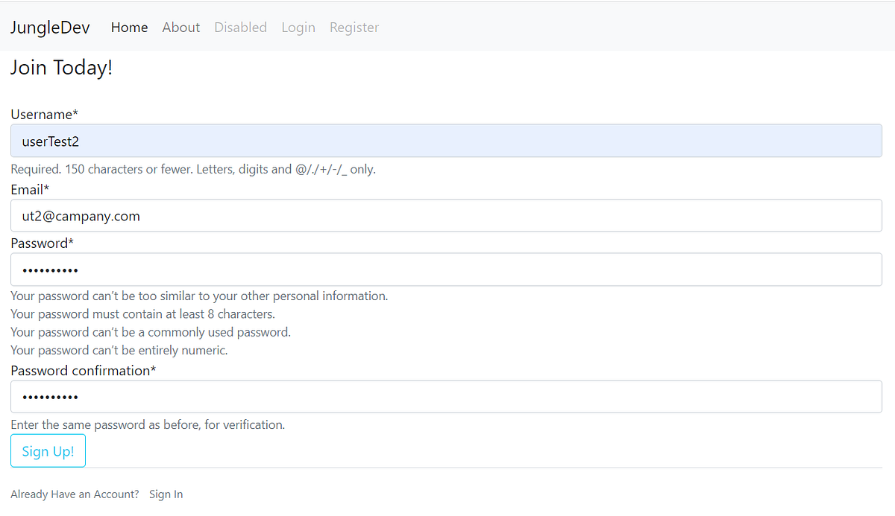Open the Sign In link
This screenshot has height=516, width=895.
click(x=166, y=494)
